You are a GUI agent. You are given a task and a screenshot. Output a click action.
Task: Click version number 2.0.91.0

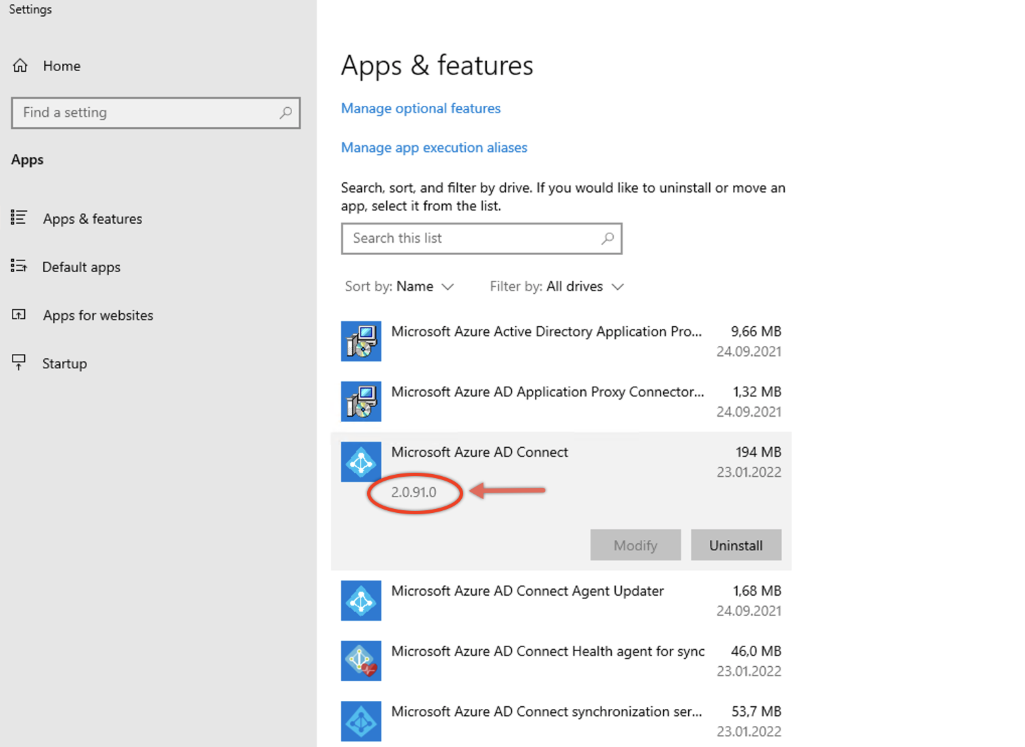413,492
